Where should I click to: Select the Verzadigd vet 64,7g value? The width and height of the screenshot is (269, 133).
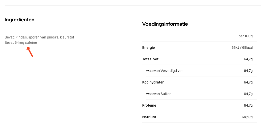point(248,71)
